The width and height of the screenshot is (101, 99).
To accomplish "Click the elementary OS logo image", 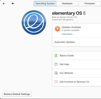I will pyautogui.click(x=34, y=22).
